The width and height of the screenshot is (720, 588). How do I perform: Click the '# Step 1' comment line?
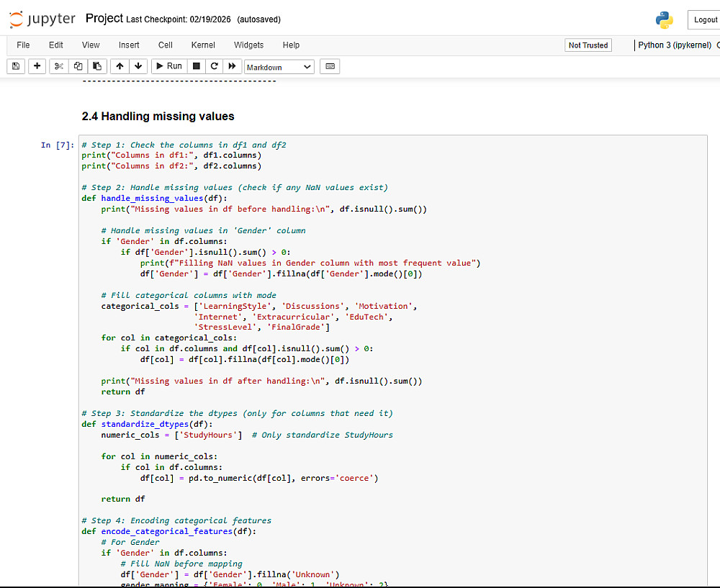184,145
